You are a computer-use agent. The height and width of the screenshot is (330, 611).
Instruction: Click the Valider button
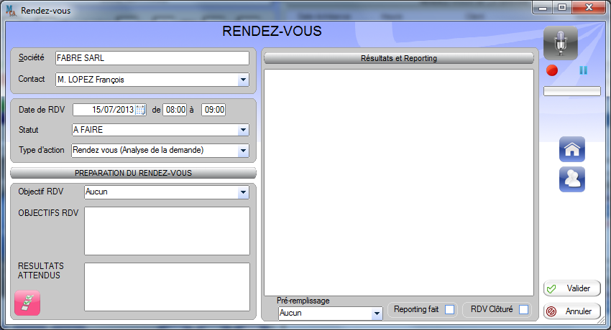coord(572,288)
